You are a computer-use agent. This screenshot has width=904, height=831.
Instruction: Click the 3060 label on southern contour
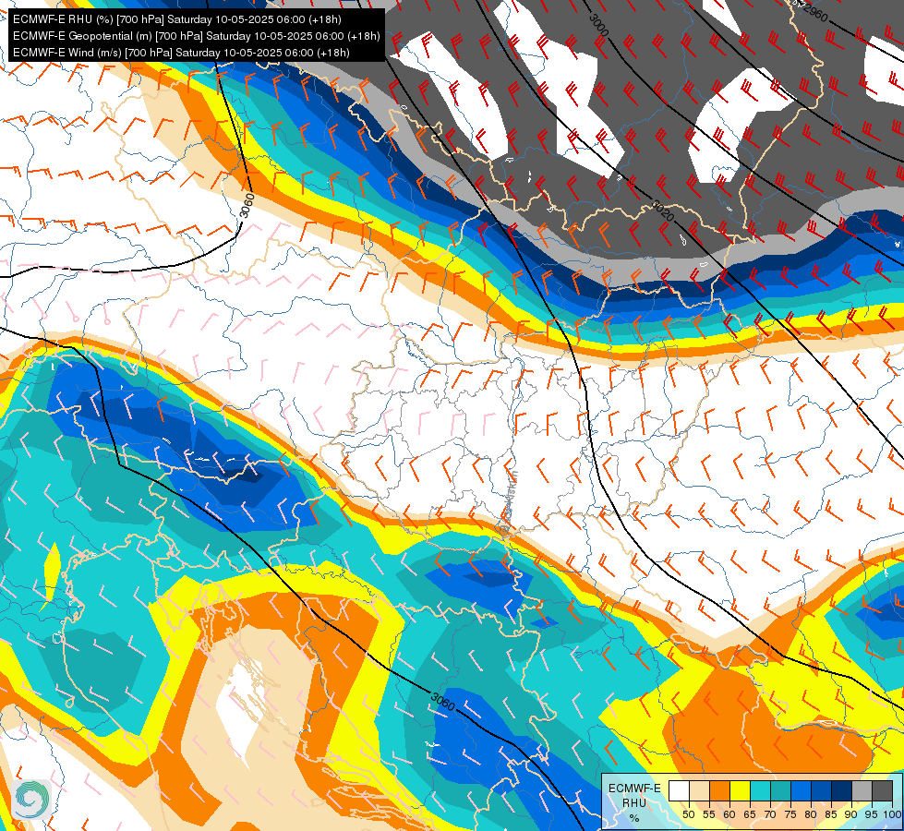coord(443,701)
